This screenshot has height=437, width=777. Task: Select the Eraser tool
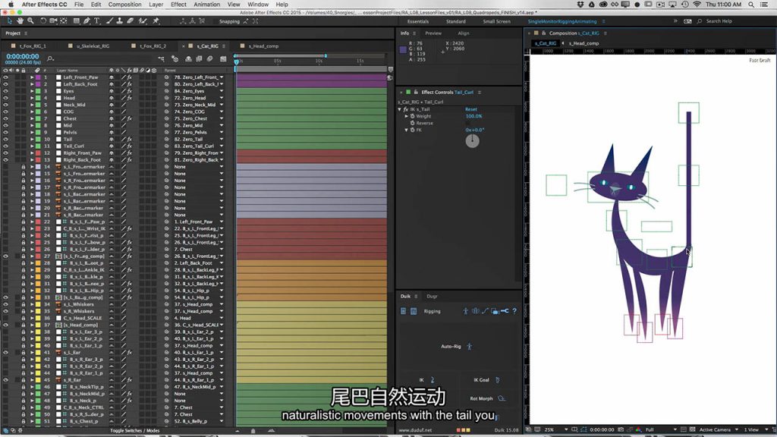coord(131,21)
